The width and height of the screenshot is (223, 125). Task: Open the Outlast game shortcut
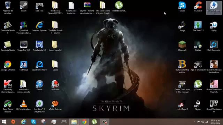(198, 46)
